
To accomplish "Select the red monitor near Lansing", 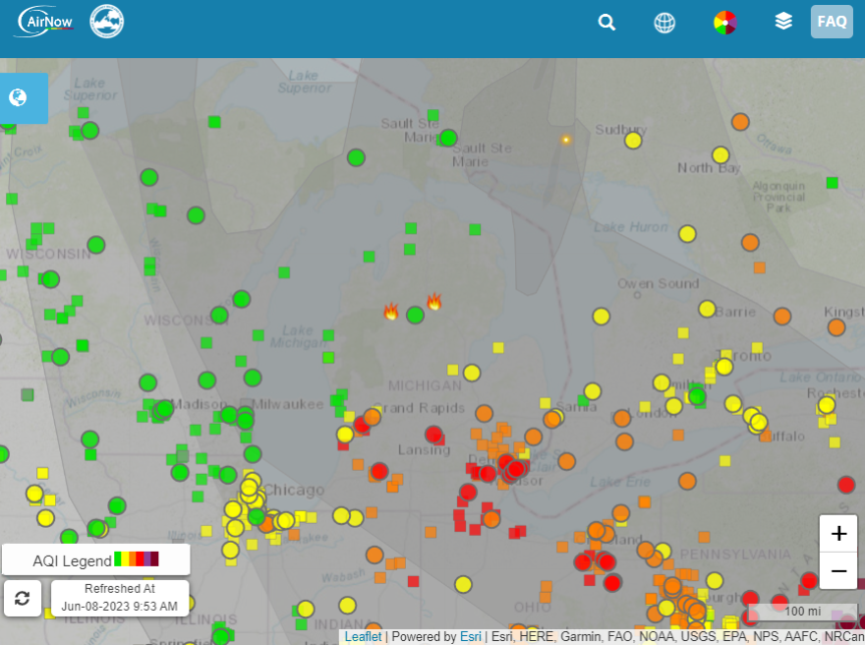I will [x=433, y=435].
